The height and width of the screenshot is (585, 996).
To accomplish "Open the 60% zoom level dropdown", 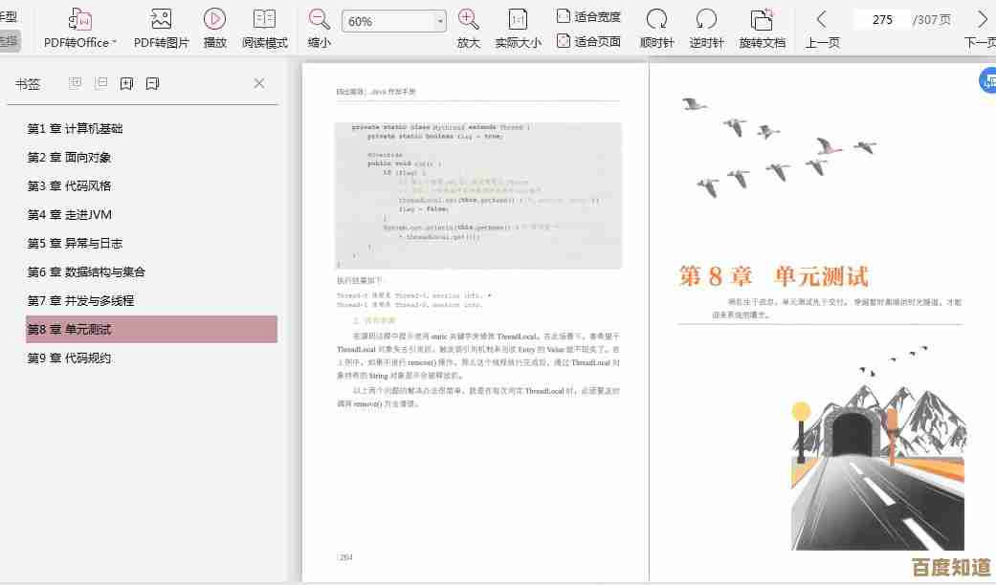I will tap(440, 21).
